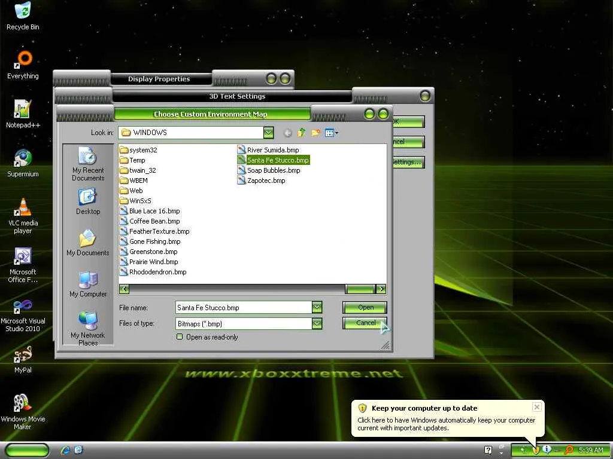Select the WBEM folder
The image size is (613, 459).
(133, 180)
